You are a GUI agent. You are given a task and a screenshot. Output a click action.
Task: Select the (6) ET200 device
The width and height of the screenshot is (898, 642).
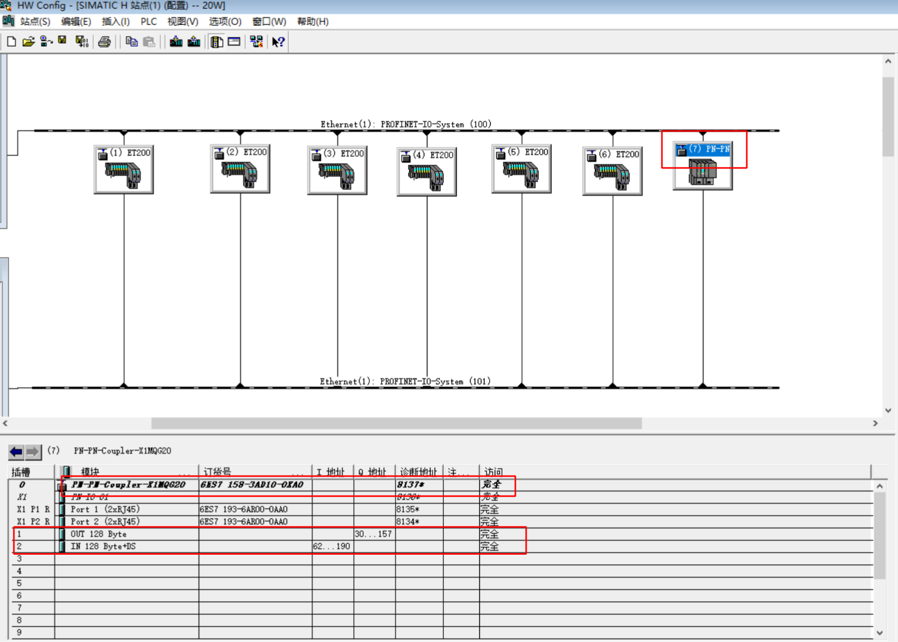[613, 171]
